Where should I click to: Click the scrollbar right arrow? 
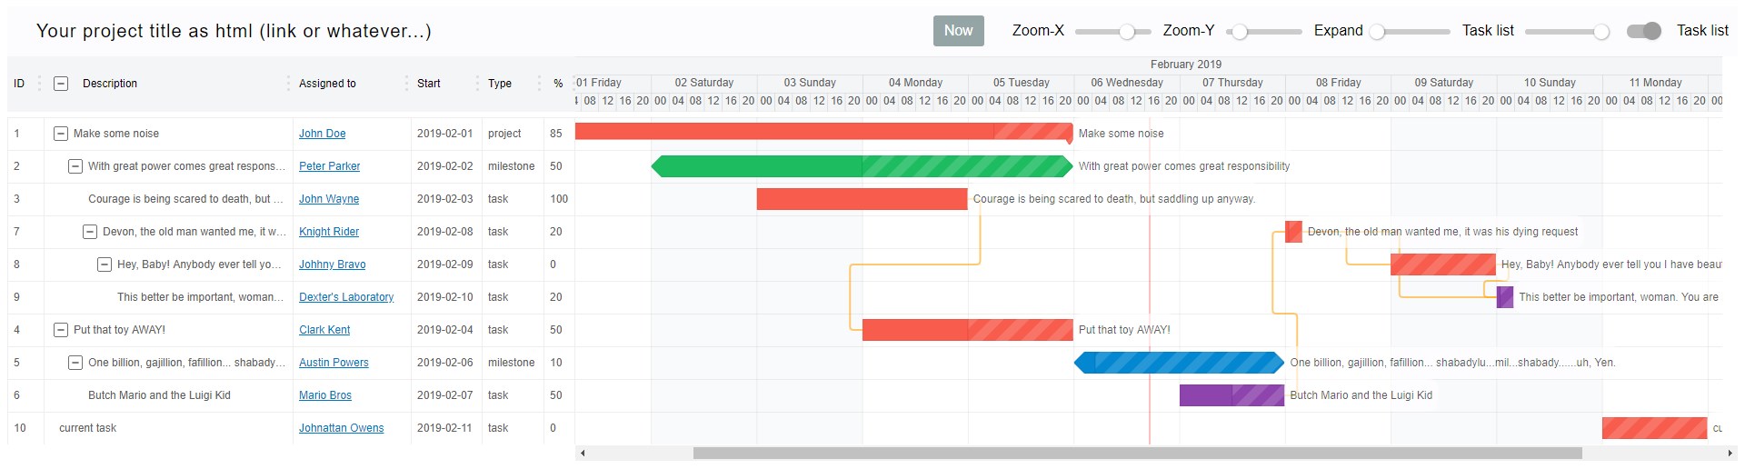(x=1730, y=453)
